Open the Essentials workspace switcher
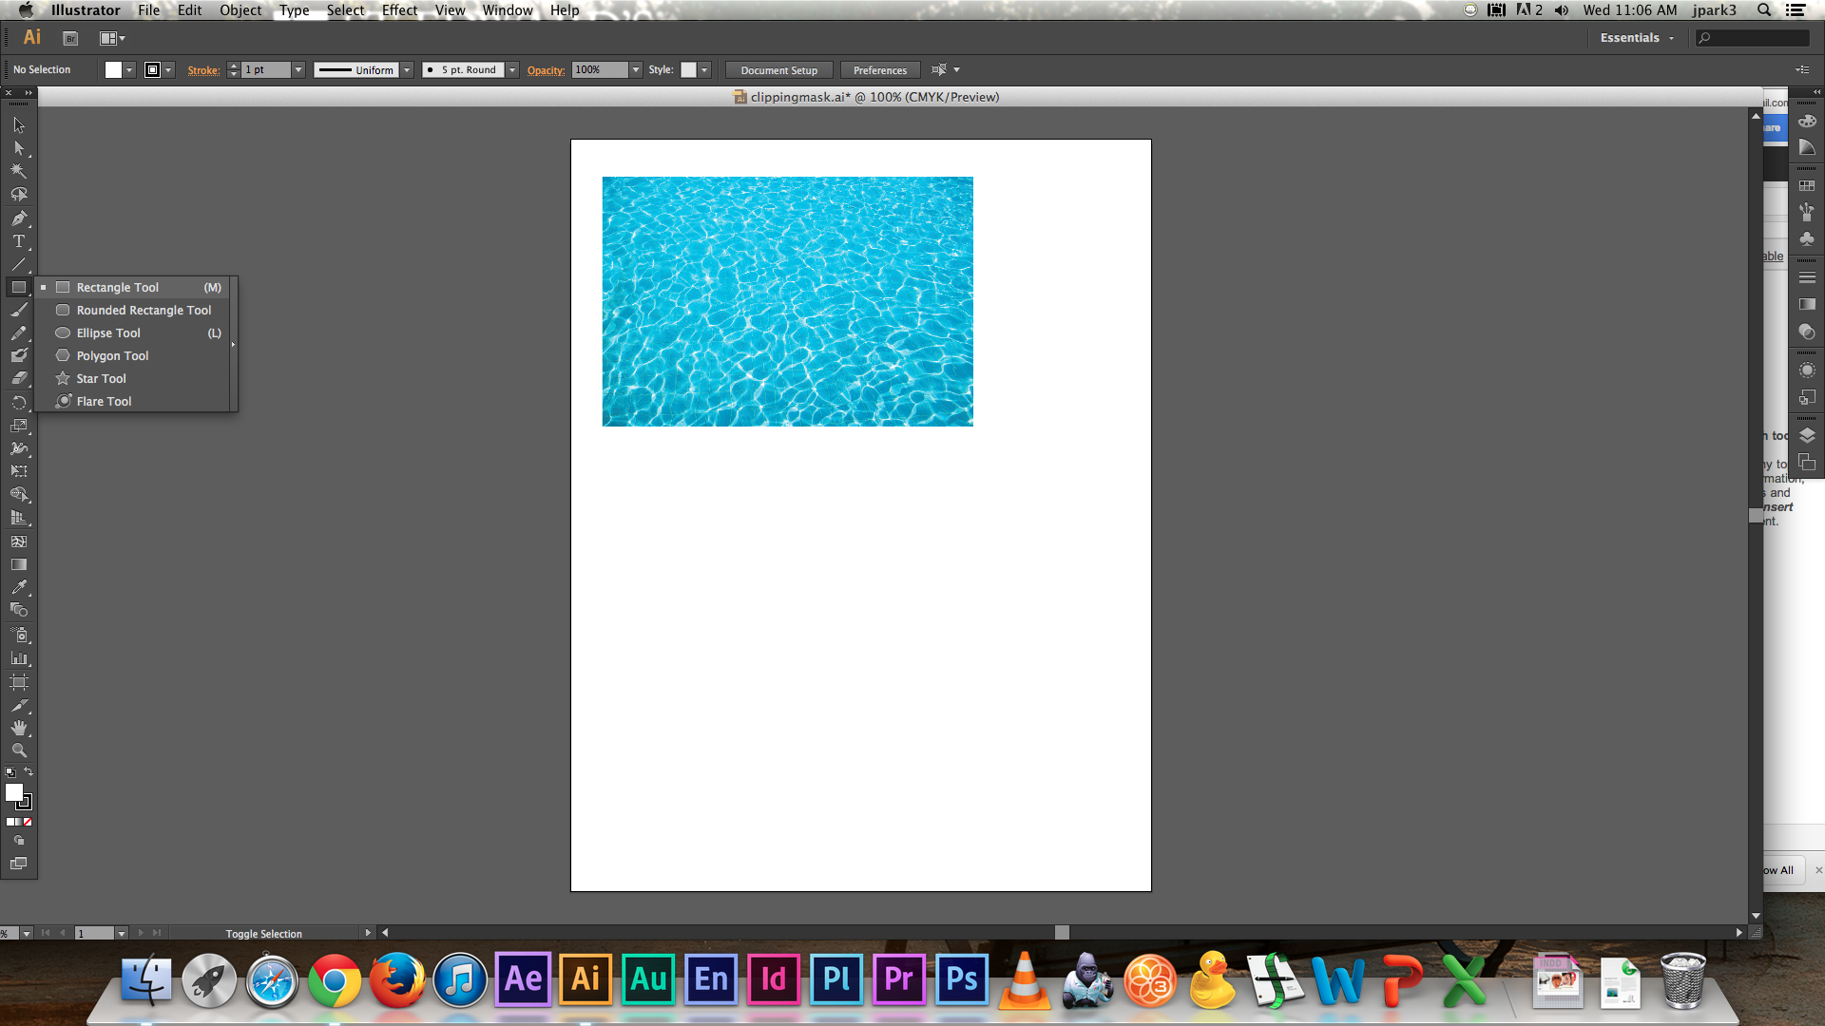 point(1637,38)
